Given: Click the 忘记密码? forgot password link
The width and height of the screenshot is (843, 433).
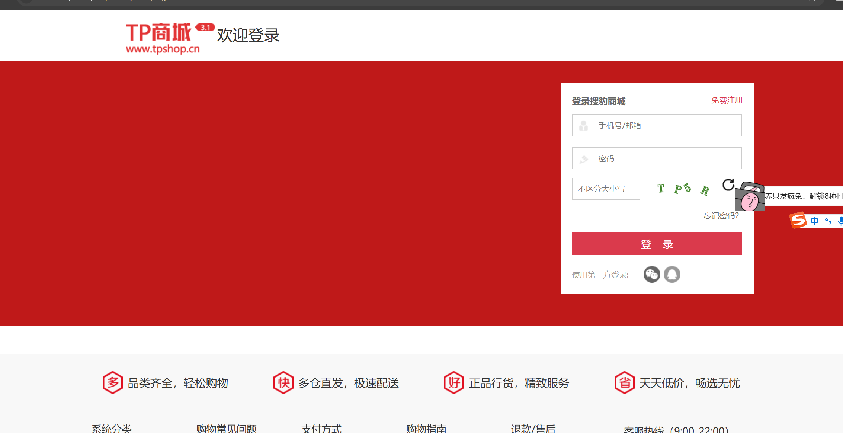Looking at the screenshot, I should (x=721, y=216).
